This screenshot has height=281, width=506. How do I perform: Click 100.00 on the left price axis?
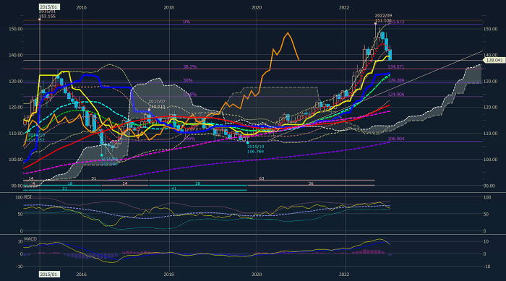click(15, 160)
